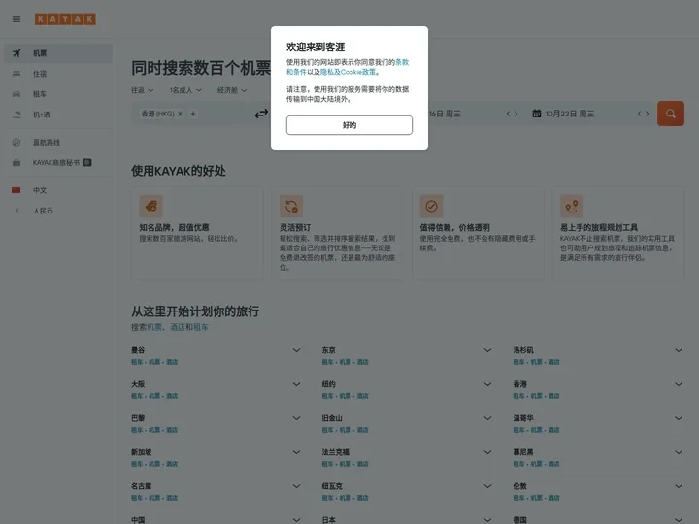The image size is (699, 524).
Task: Select 机票 in the sidebar
Action: pos(58,53)
